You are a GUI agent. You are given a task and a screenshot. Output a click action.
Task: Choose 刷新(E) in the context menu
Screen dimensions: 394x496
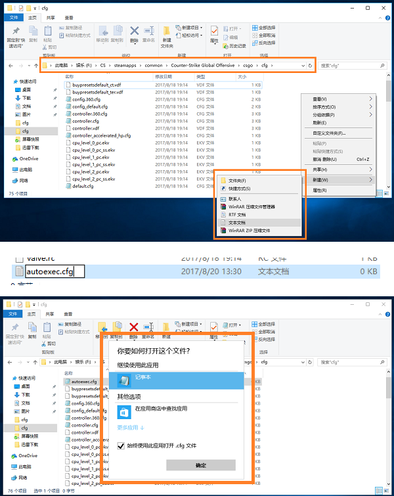(x=338, y=123)
